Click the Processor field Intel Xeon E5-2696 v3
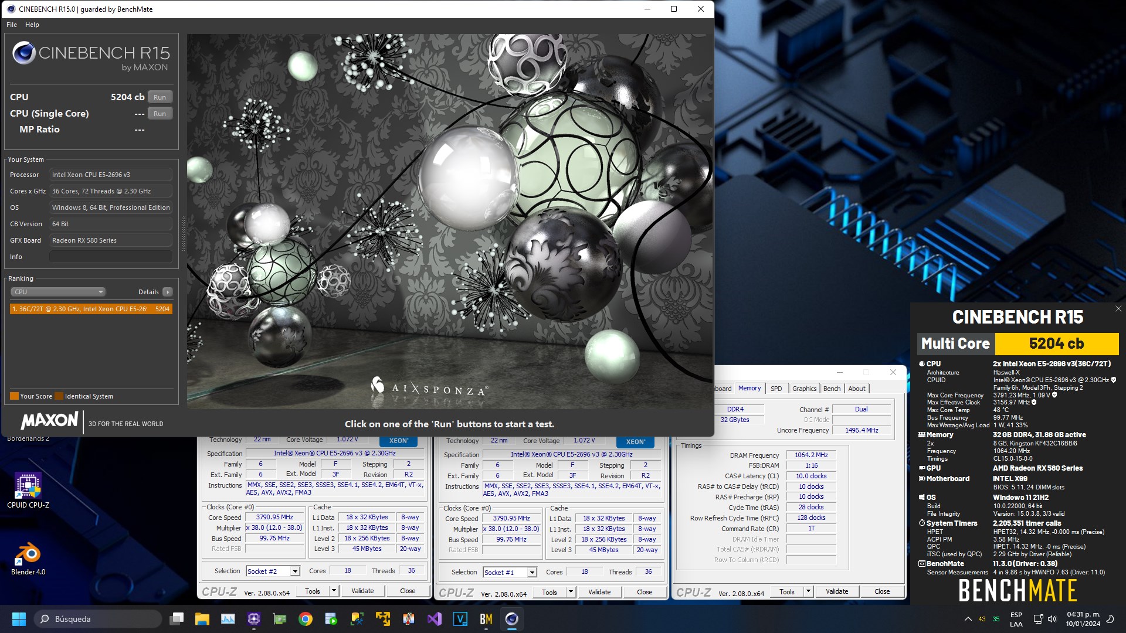The width and height of the screenshot is (1126, 633). (111, 175)
